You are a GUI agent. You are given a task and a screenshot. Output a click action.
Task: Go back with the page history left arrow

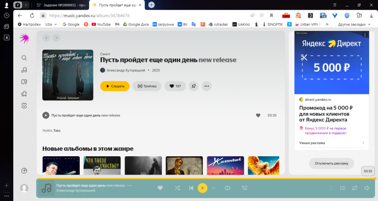pos(46,38)
